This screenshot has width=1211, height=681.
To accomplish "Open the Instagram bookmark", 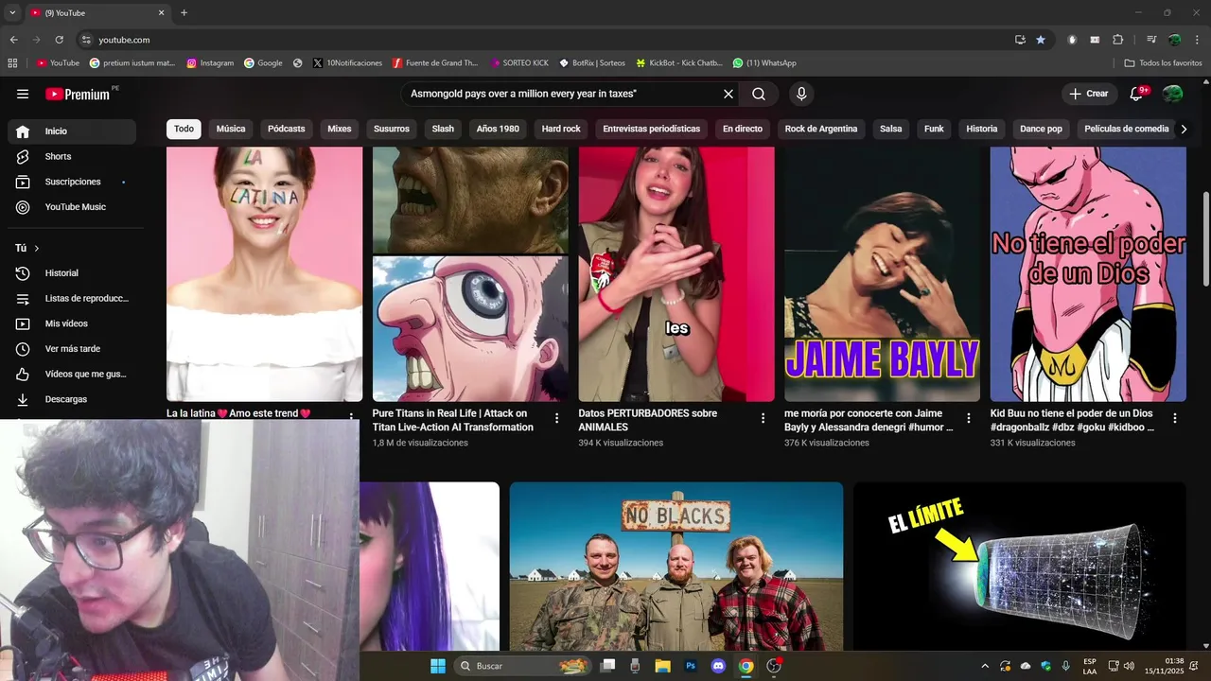I will point(210,63).
